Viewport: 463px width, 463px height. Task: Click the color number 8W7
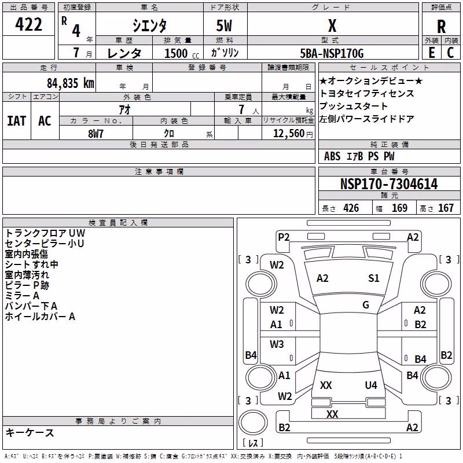point(95,134)
